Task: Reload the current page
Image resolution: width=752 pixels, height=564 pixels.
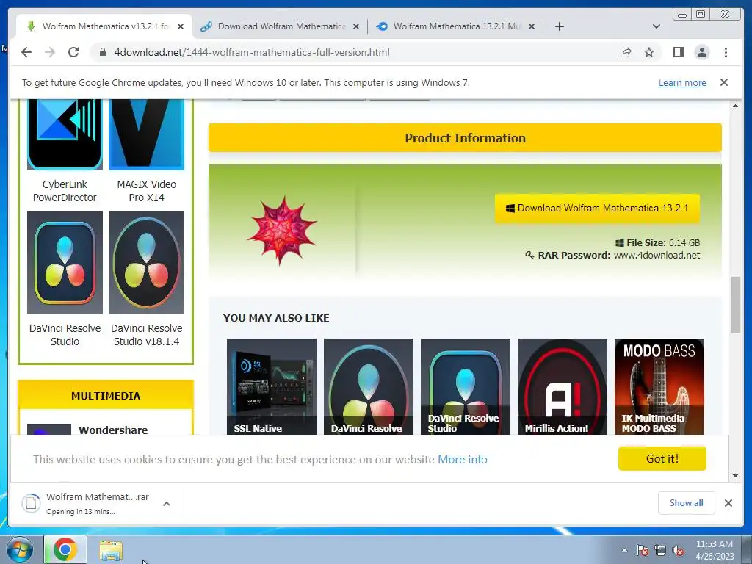Action: tap(73, 52)
